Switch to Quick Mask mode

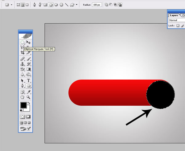(28, 117)
